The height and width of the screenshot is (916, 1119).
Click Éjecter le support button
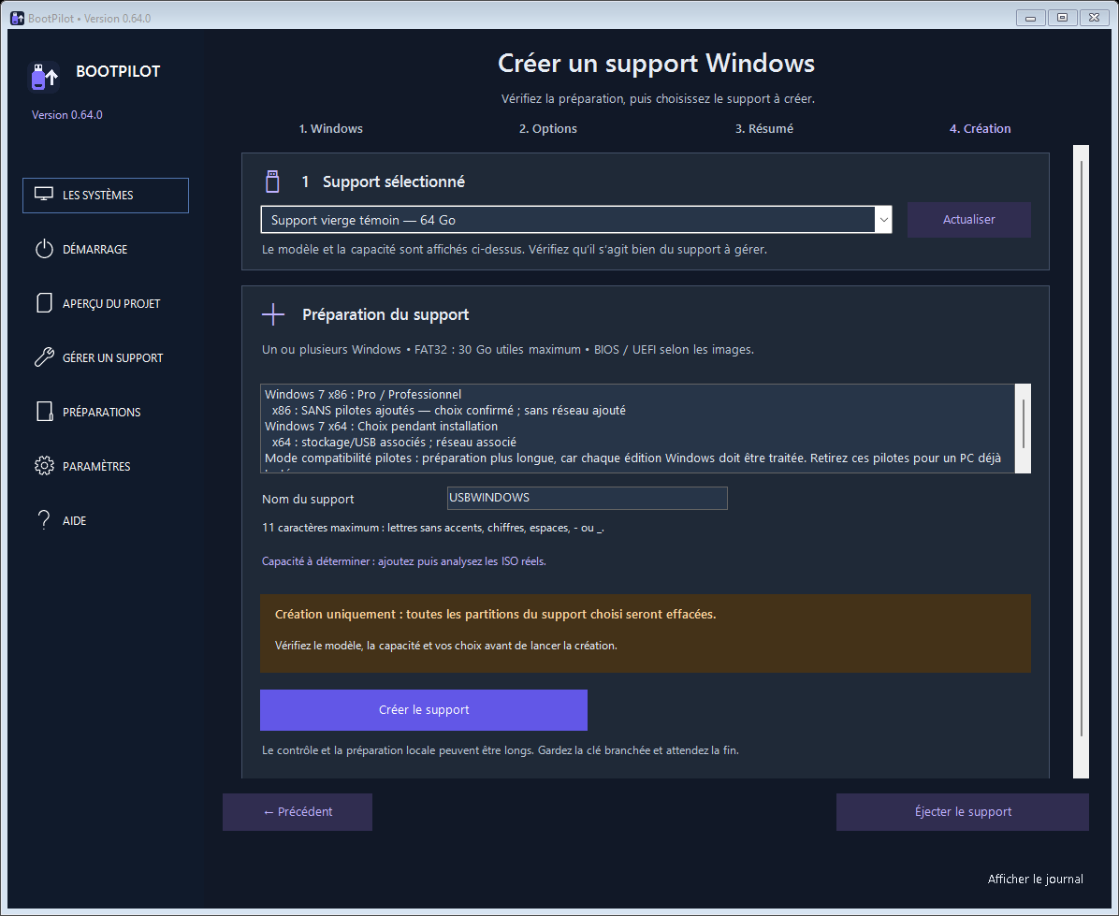[x=963, y=812]
